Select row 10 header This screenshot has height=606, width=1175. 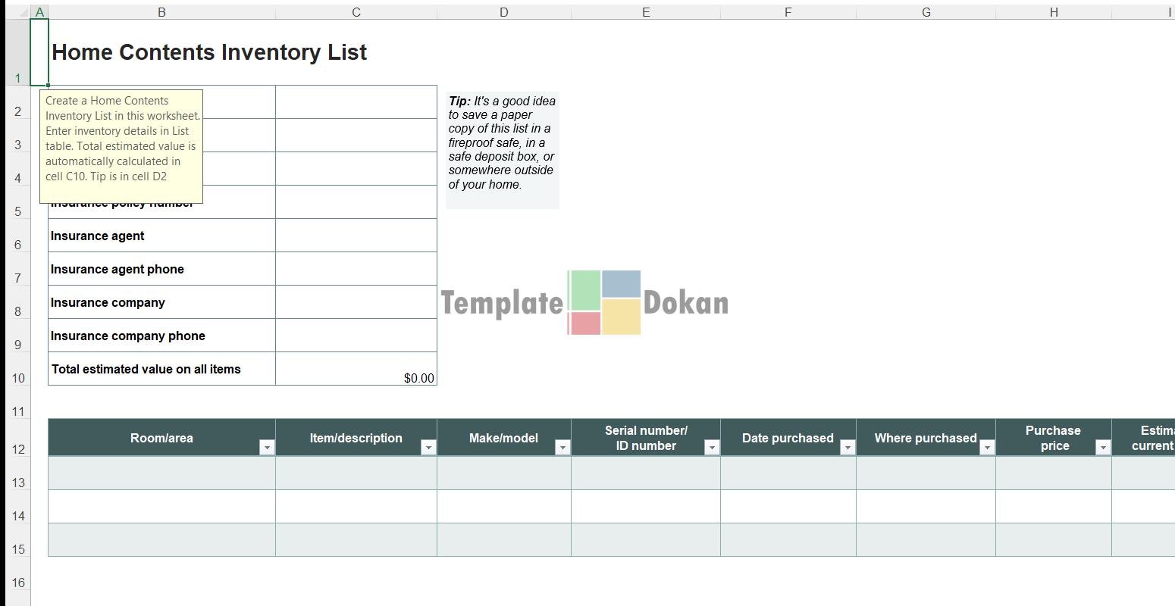17,377
